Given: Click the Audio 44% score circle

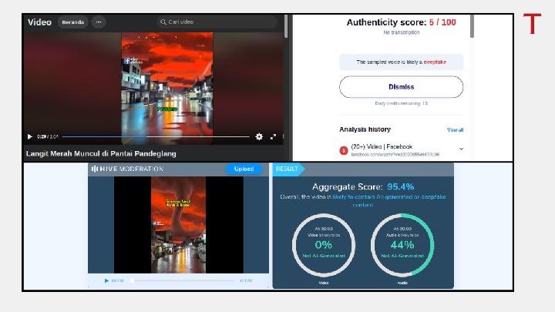Looking at the screenshot, I should tap(402, 244).
